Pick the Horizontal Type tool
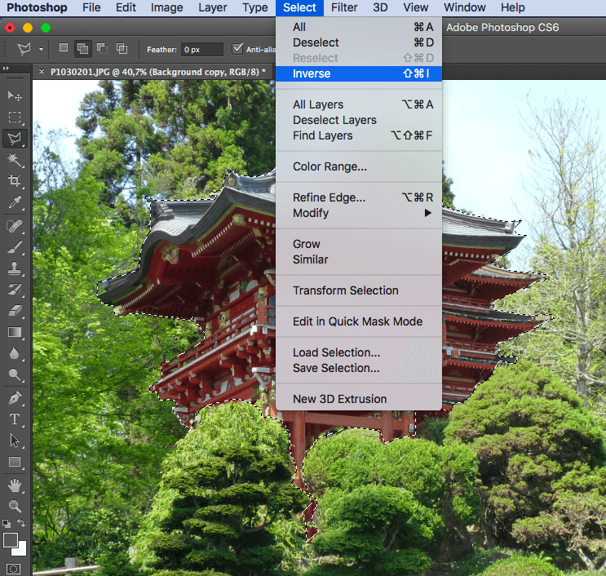Image resolution: width=606 pixels, height=576 pixels. pyautogui.click(x=15, y=419)
